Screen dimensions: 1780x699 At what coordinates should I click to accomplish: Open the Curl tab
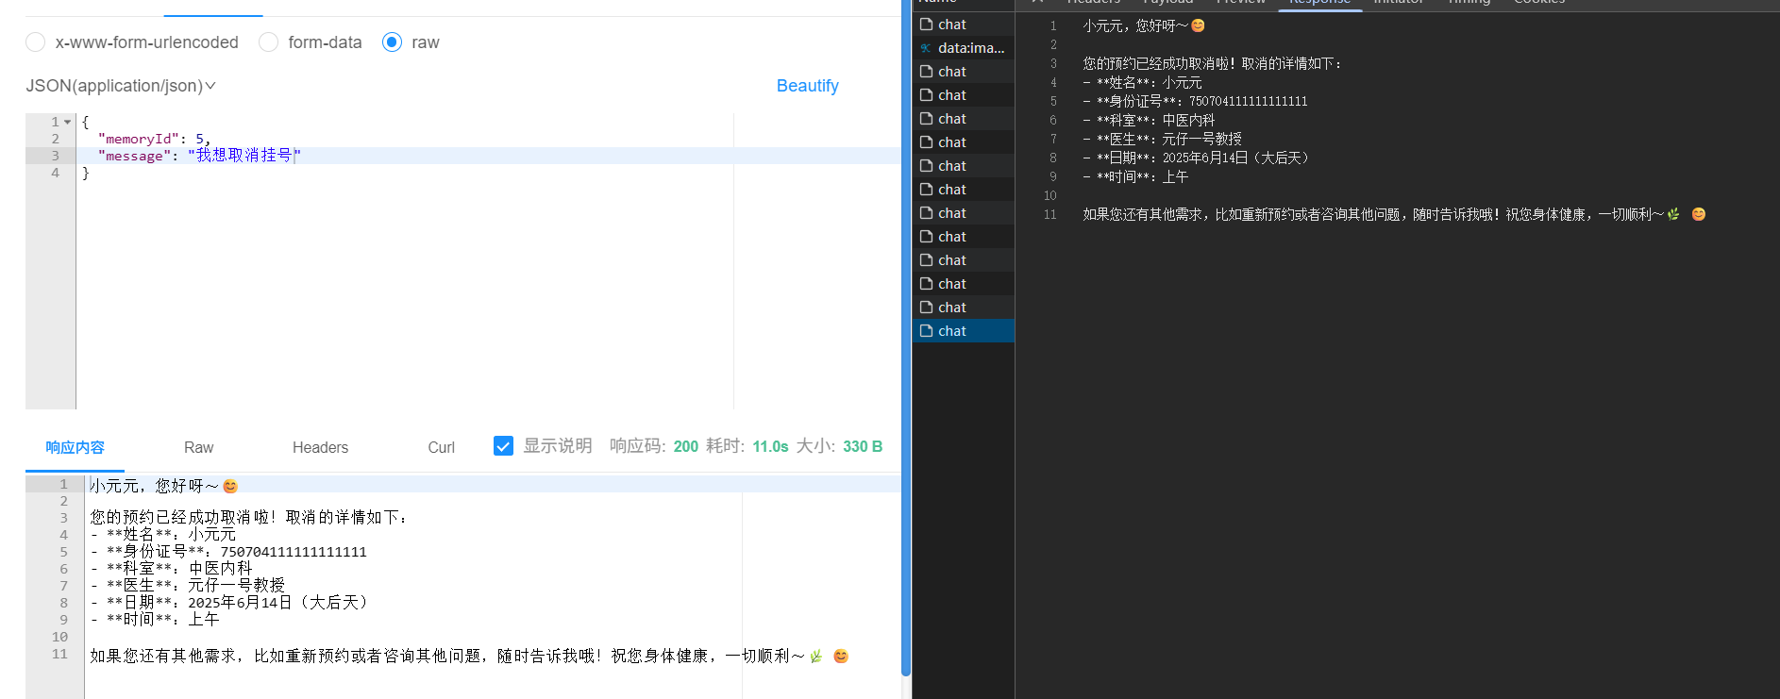(441, 447)
